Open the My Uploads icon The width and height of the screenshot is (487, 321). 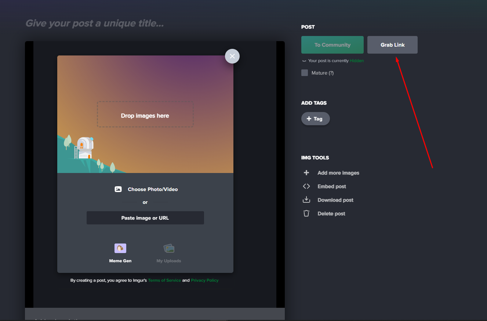click(x=169, y=249)
